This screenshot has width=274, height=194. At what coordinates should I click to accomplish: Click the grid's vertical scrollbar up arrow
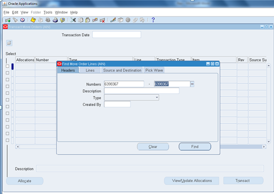pyautogui.click(x=268, y=66)
